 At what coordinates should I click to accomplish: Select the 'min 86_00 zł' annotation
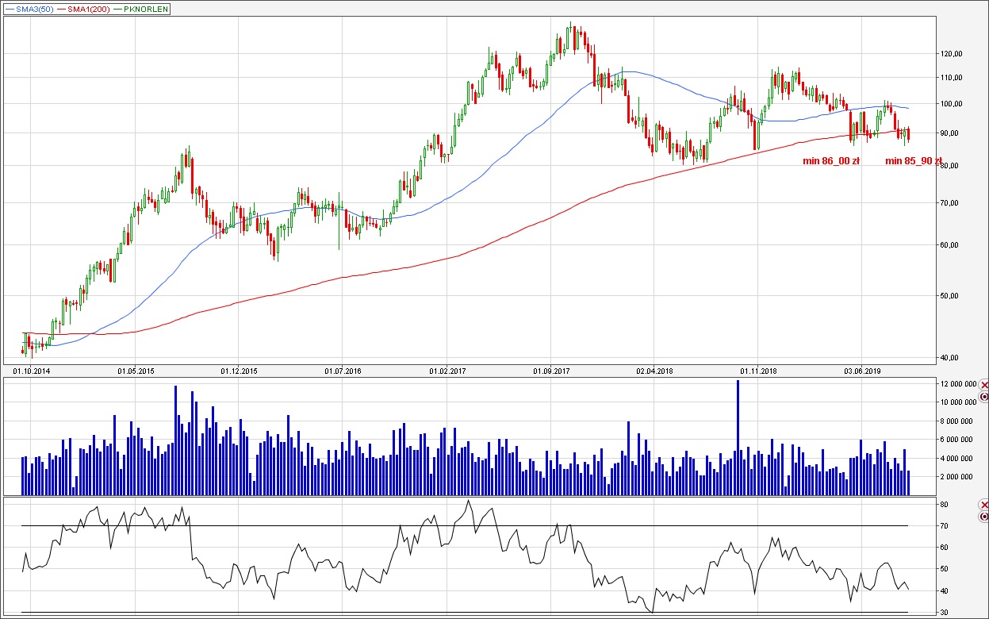coord(830,161)
